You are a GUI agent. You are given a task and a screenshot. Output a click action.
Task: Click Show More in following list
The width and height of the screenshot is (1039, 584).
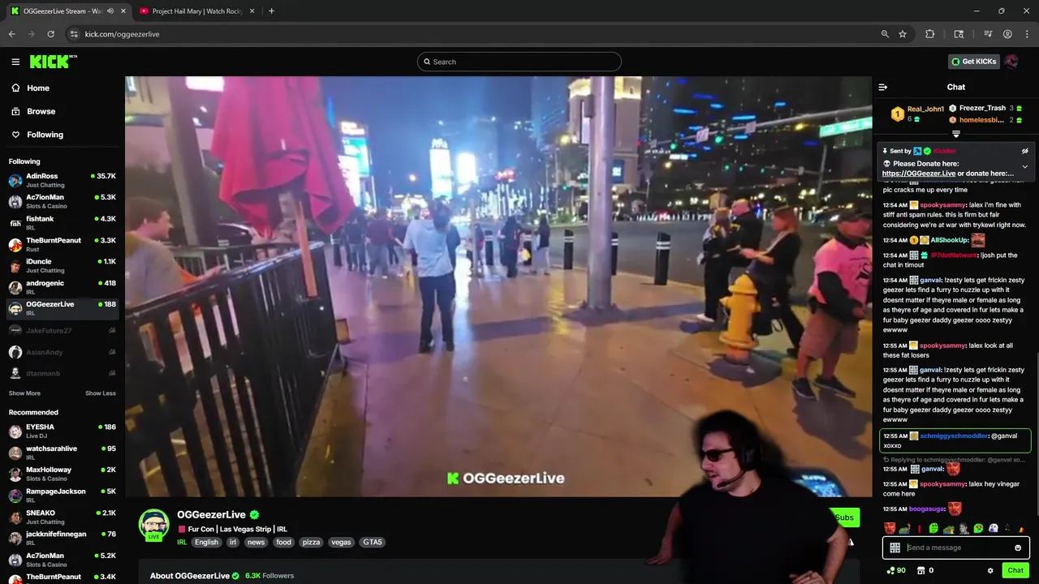click(24, 393)
